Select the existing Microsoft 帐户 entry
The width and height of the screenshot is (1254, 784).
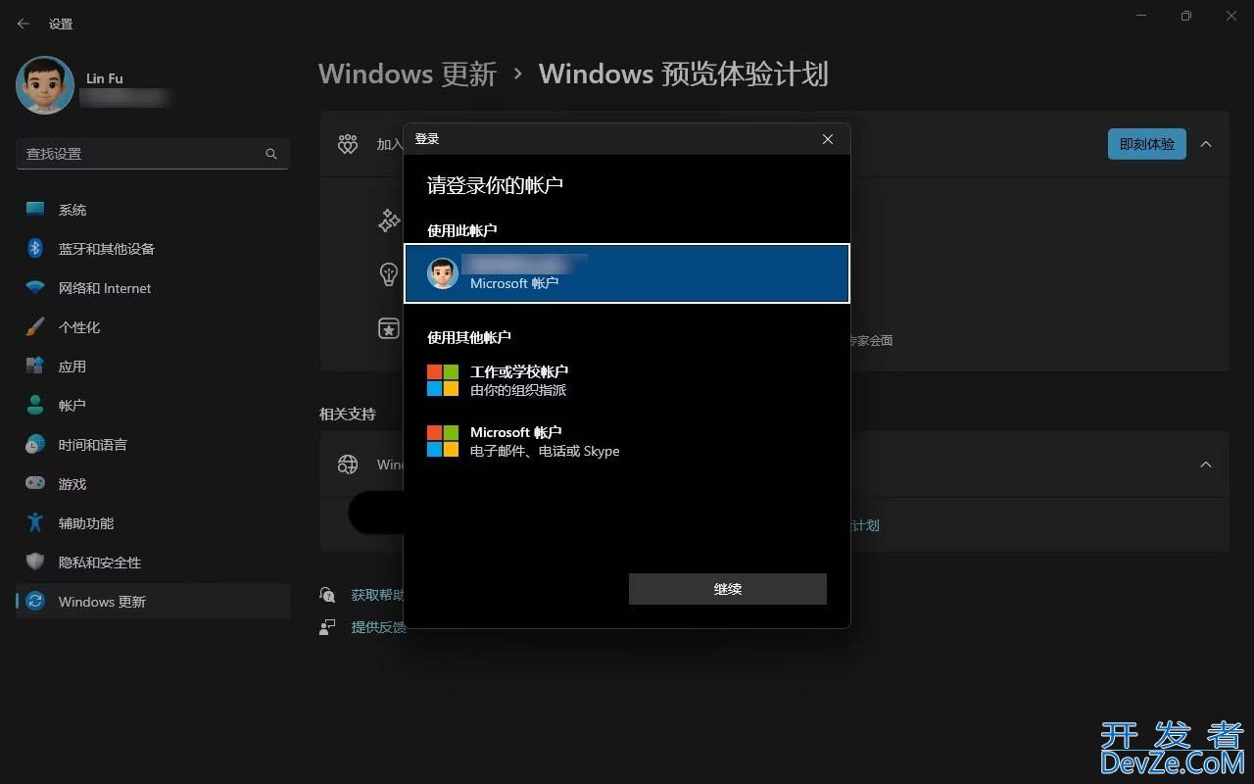[x=627, y=273]
